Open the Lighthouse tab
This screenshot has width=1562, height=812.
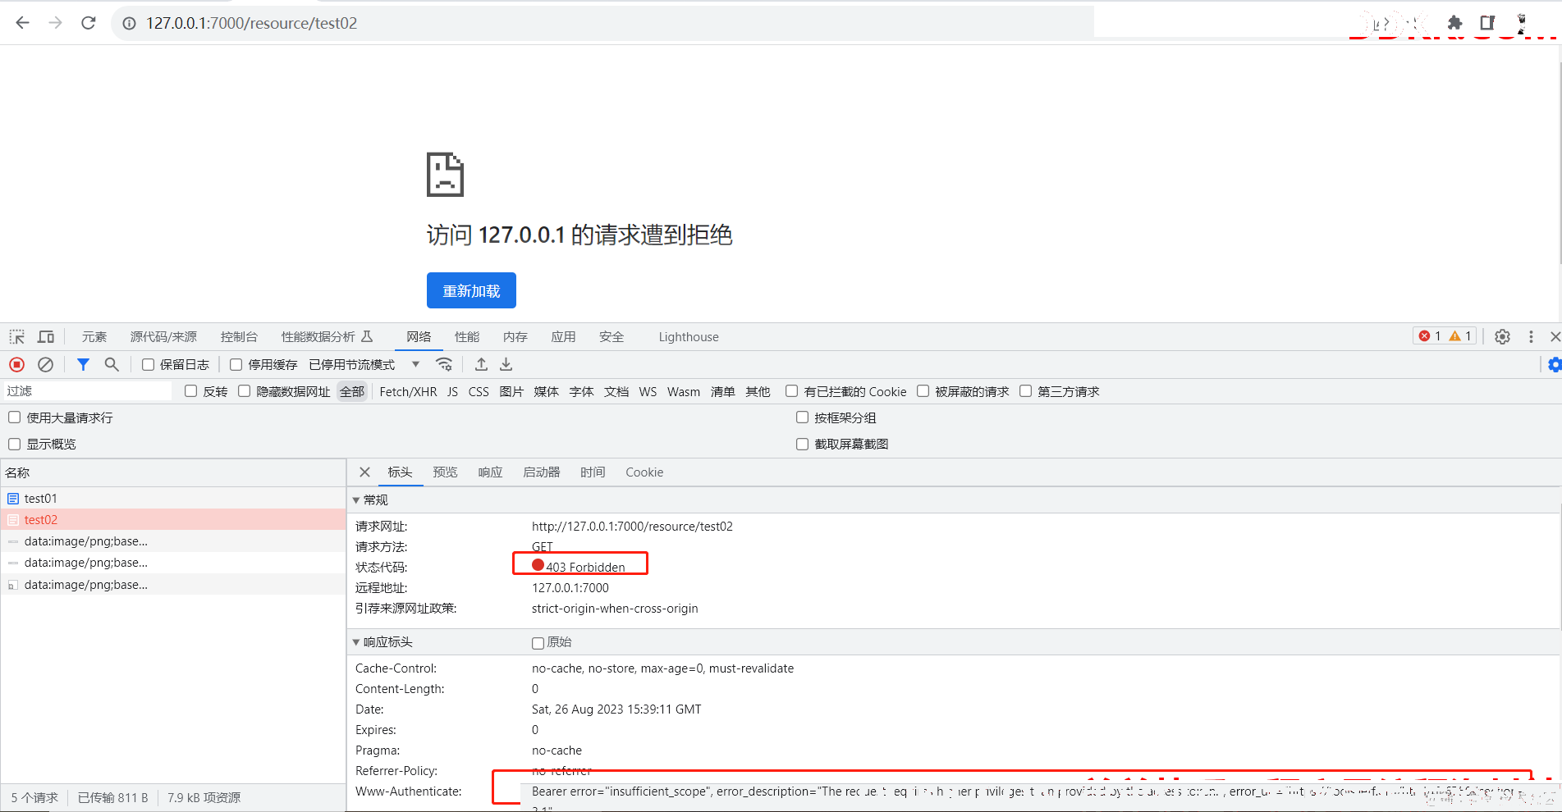point(689,337)
